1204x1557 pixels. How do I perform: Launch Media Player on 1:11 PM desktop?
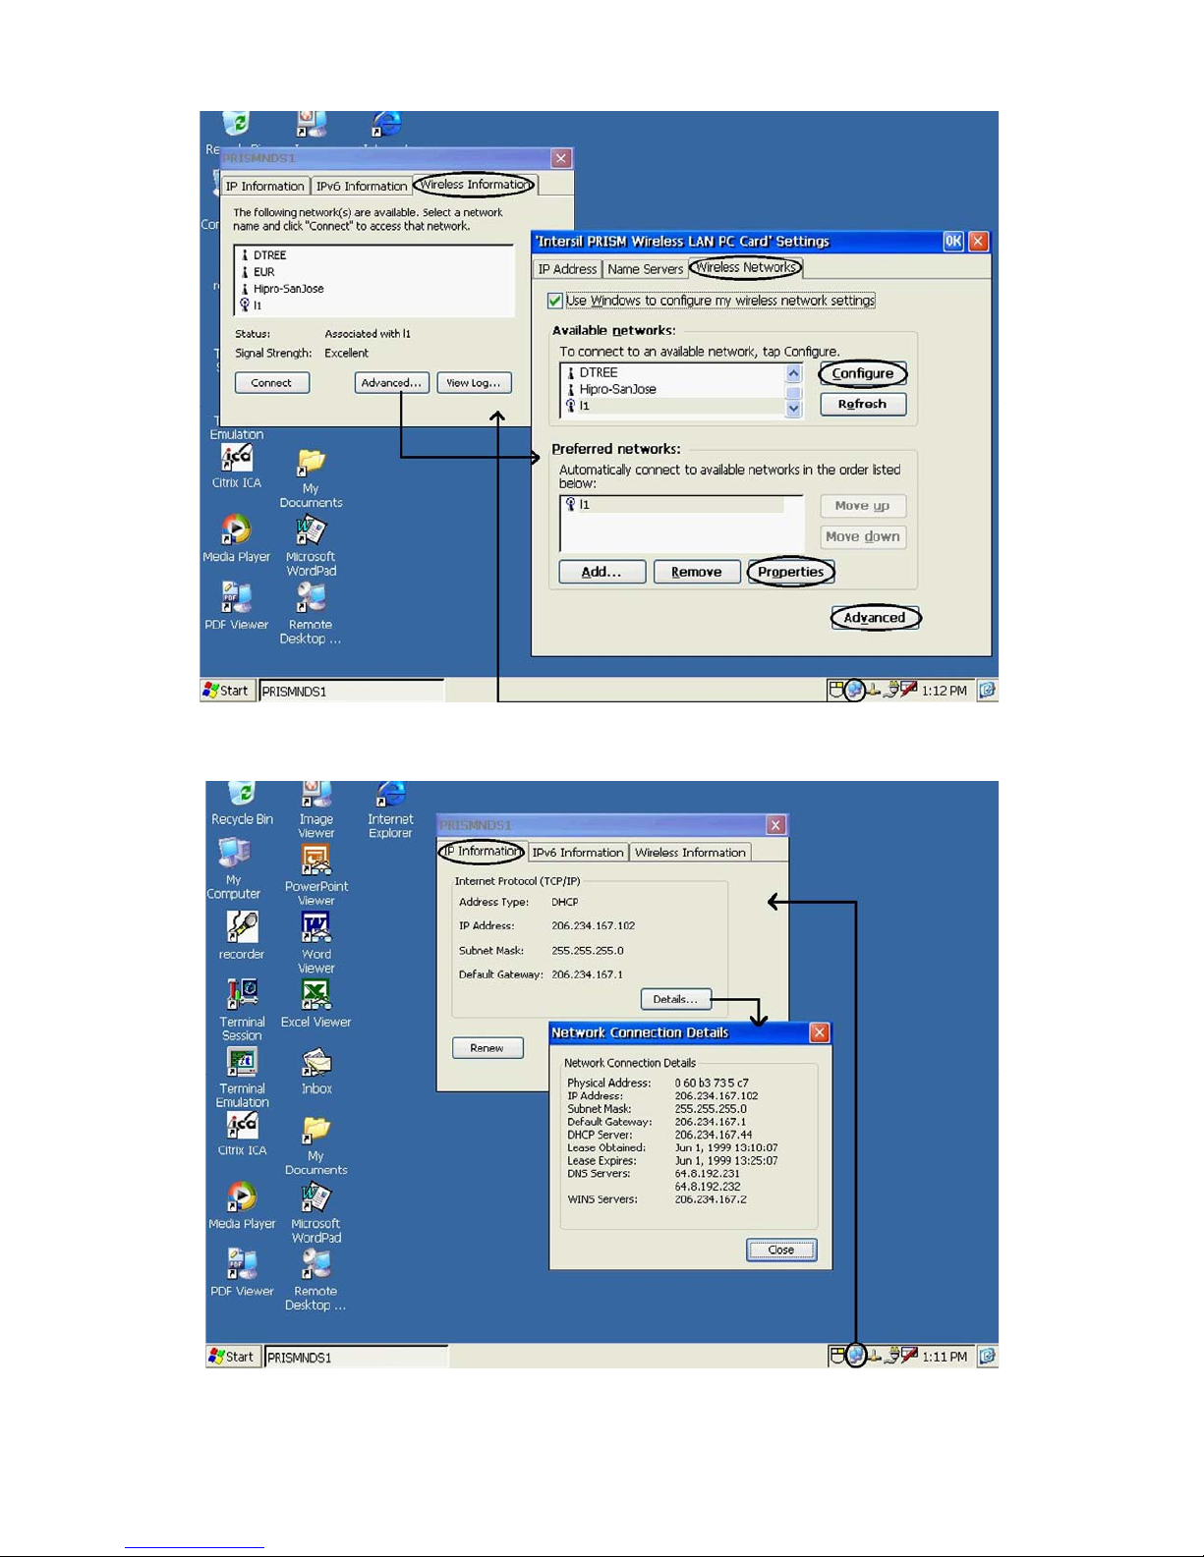point(242,1205)
